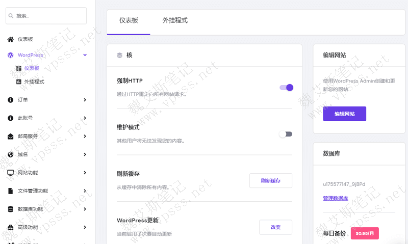Click the 域名 globe icon

point(10,154)
